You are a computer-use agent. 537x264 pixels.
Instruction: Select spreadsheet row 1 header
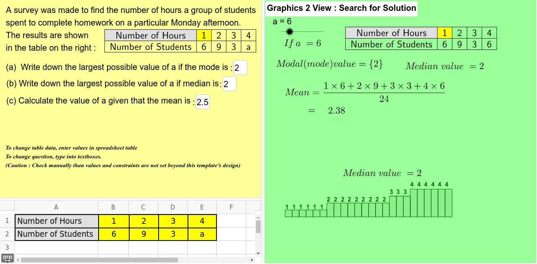(7, 221)
